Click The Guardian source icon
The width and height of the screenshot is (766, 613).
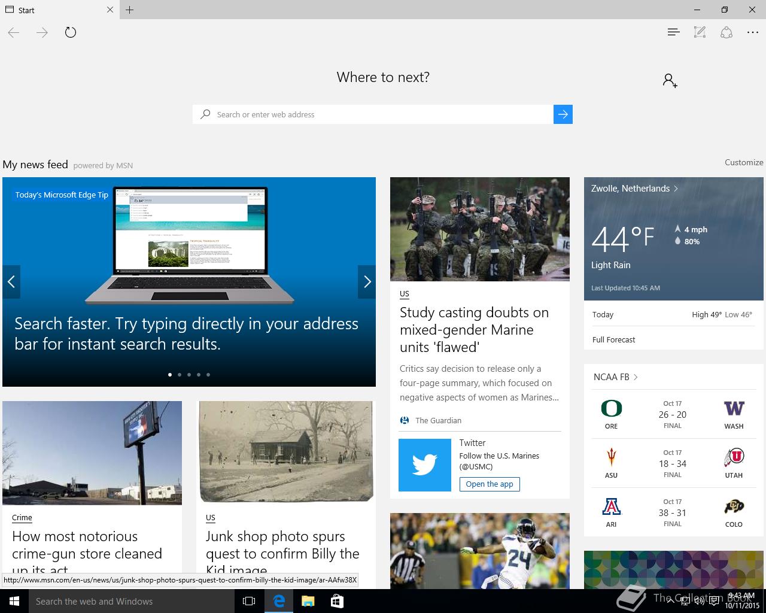(405, 420)
